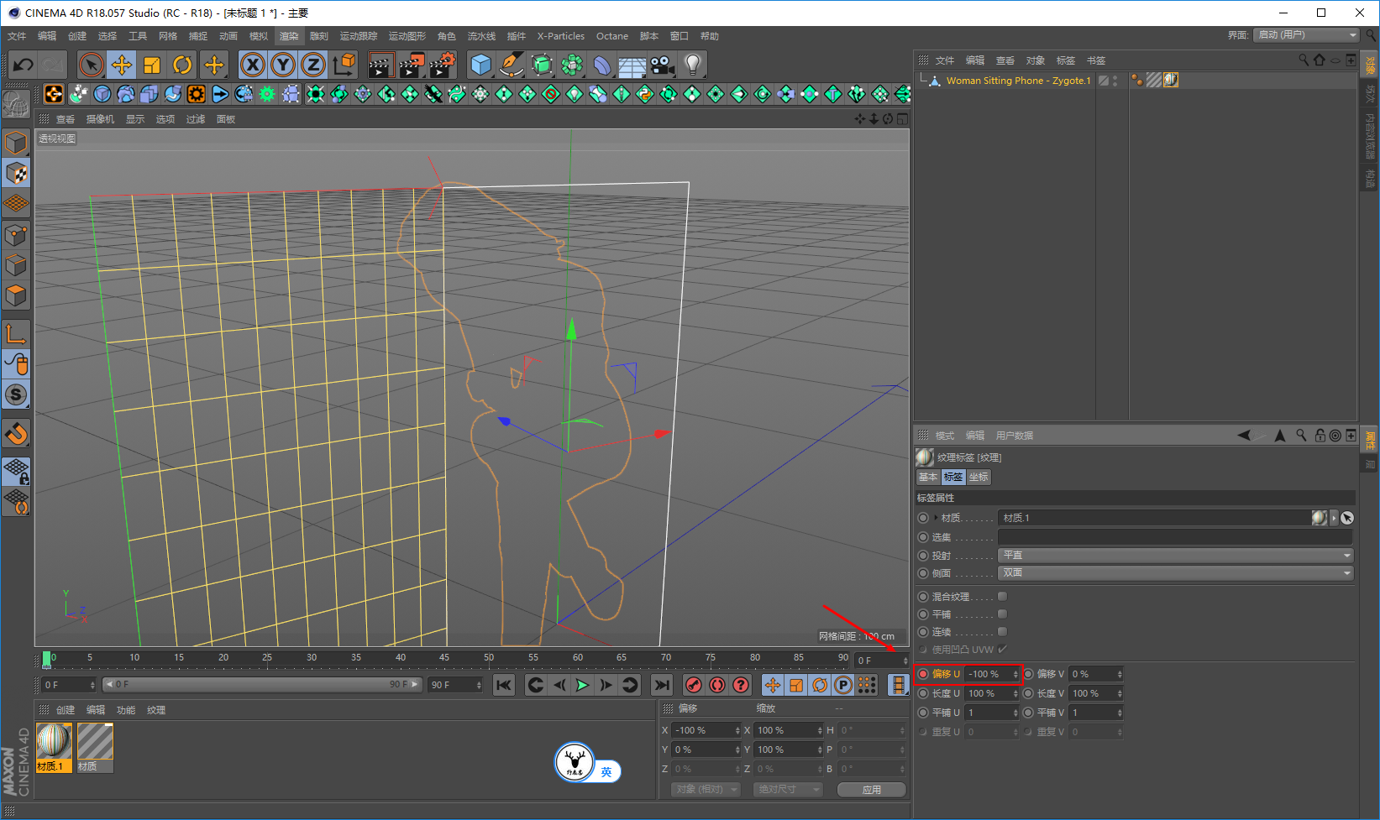Viewport: 1380px width, 820px height.
Task: Enable the 混合纹理 checkbox
Action: 1002,597
